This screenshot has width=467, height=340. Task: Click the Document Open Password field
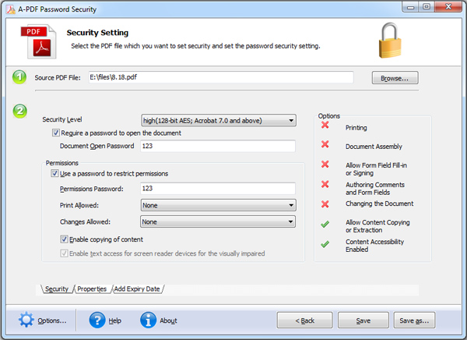click(218, 146)
